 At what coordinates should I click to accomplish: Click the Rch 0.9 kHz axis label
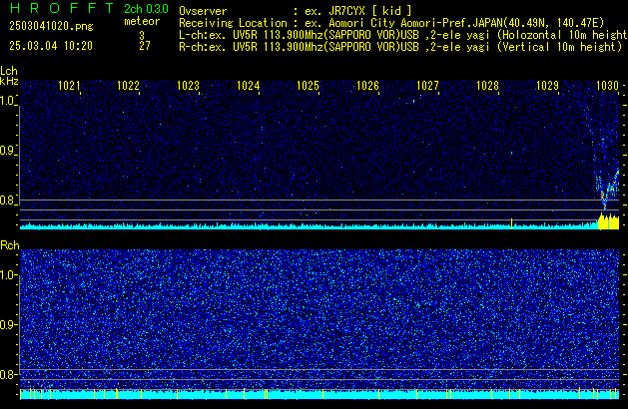8,324
